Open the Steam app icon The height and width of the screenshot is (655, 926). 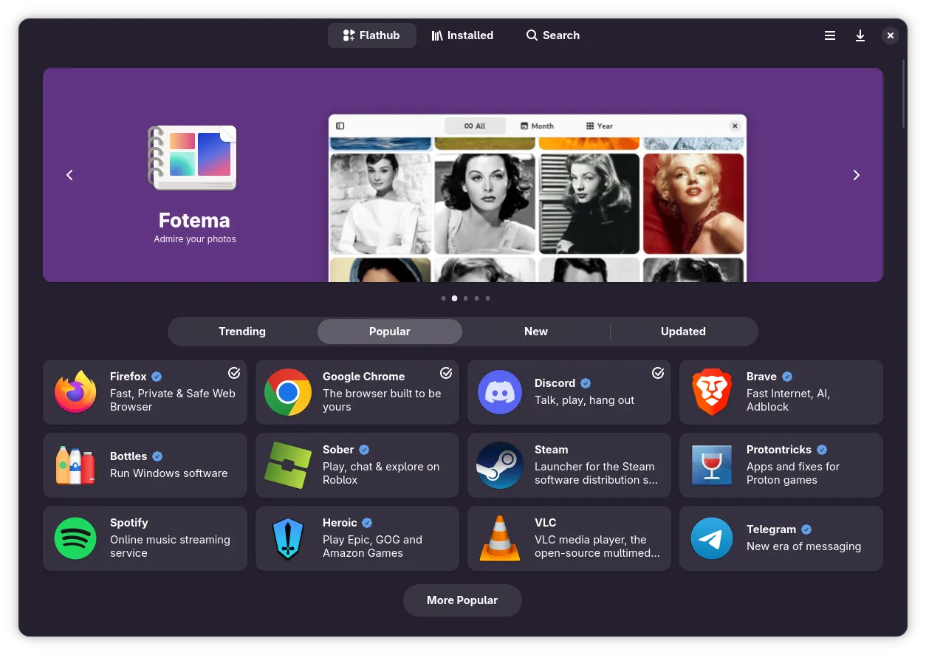click(500, 465)
